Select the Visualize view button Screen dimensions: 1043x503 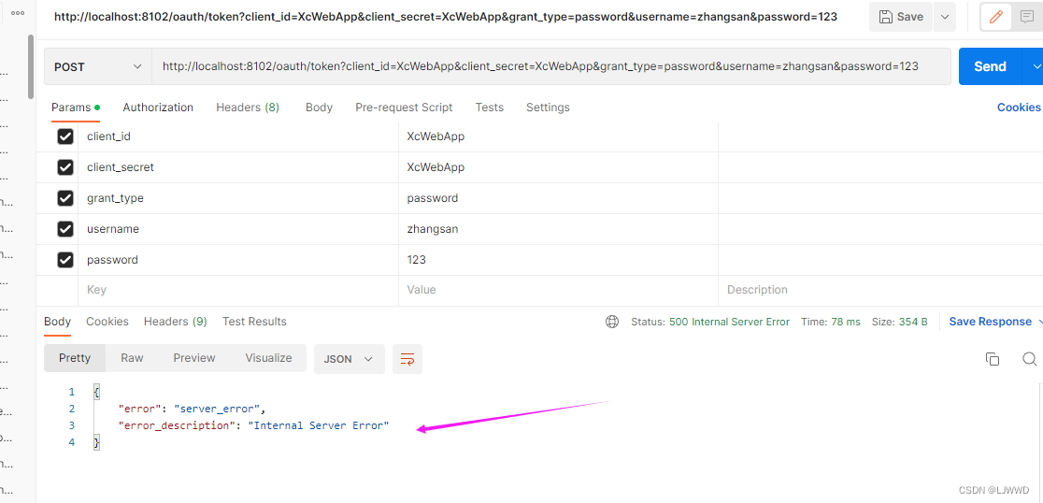(x=268, y=358)
